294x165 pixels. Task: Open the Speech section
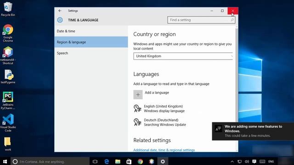91,53
